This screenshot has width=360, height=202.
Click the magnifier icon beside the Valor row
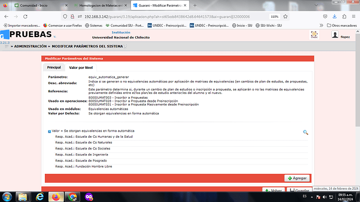[305, 133]
